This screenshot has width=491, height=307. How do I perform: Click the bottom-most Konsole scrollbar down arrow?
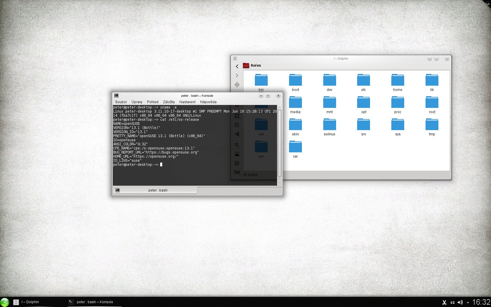[x=279, y=183]
